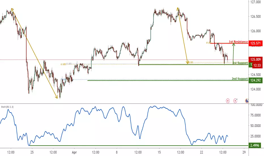The image size is (264, 156).
Task: Click the 12:00 label between Apr and 8
Action: pyautogui.click(x=95, y=152)
